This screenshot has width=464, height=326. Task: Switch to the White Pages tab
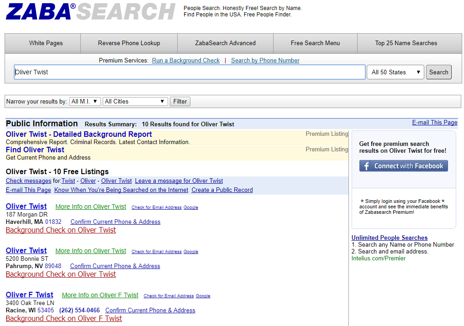click(x=46, y=43)
